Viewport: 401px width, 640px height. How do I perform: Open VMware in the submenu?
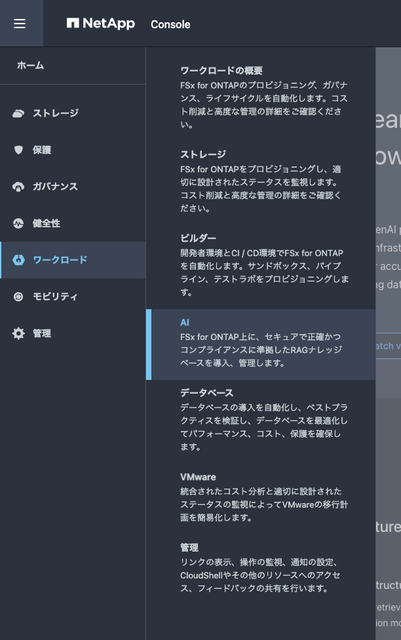pyautogui.click(x=198, y=477)
